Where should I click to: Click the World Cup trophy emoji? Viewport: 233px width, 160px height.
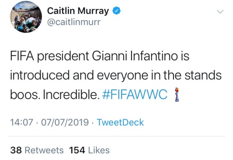(x=177, y=94)
